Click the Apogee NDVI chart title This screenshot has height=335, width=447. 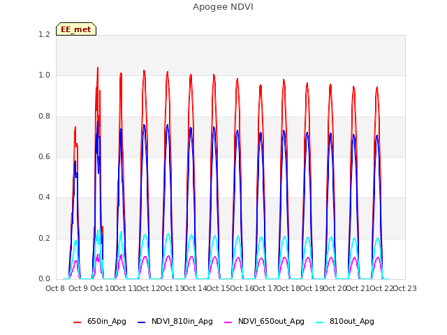pos(223,7)
